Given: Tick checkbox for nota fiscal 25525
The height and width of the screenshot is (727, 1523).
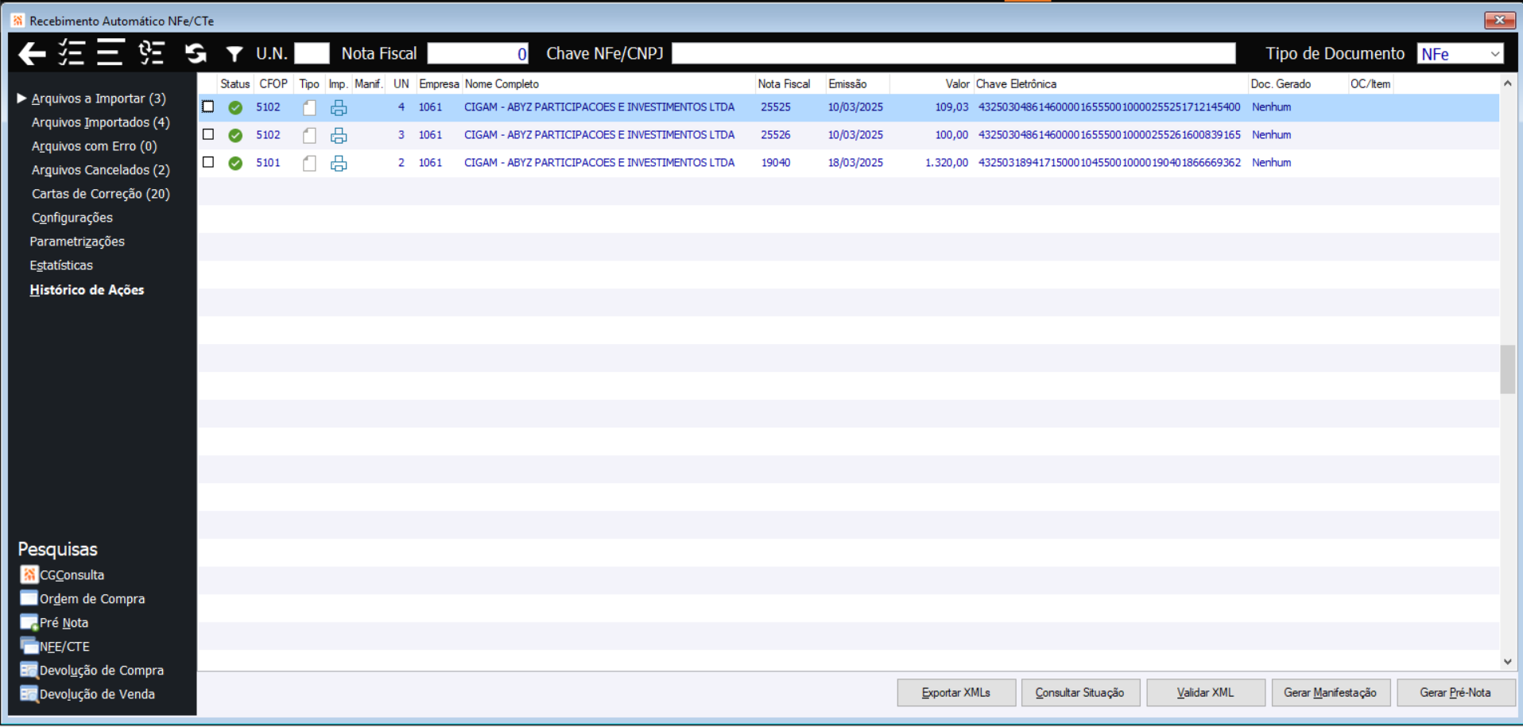Looking at the screenshot, I should 208,106.
